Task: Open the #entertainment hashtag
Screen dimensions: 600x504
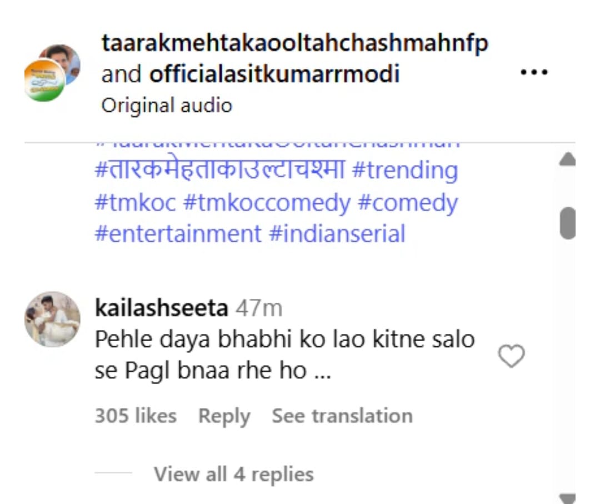Action: (178, 233)
